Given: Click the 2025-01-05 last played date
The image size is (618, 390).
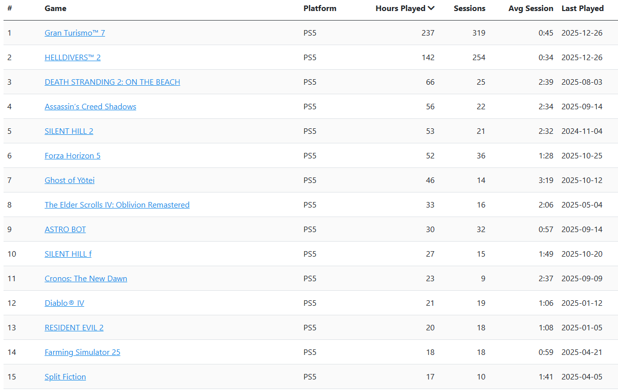Looking at the screenshot, I should [x=582, y=328].
